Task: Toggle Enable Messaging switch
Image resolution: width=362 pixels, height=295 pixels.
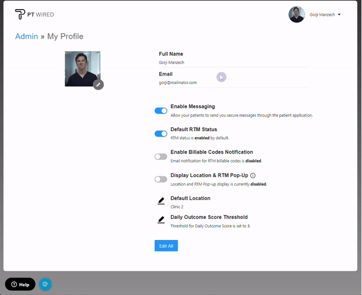Action: click(161, 111)
